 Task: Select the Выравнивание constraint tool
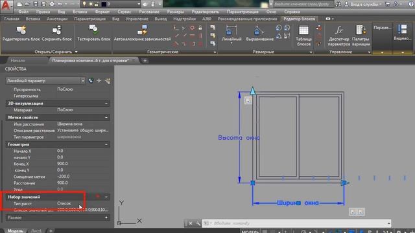pyautogui.click(x=259, y=33)
